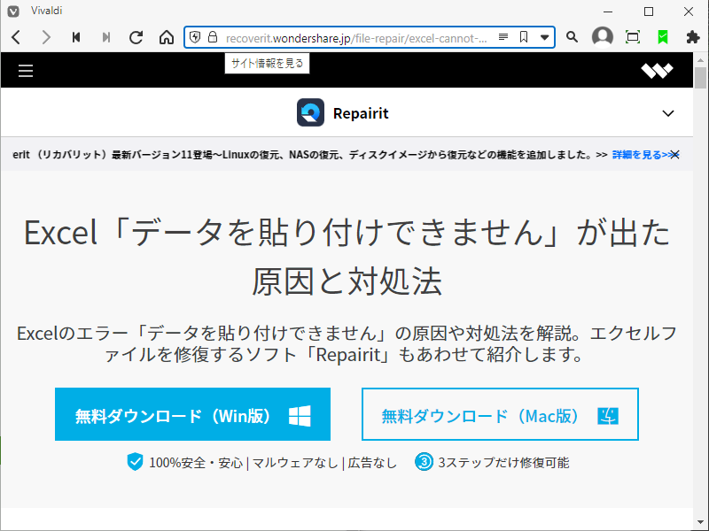The image size is (709, 531).
Task: Open reader view icon in address bar
Action: coord(503,37)
